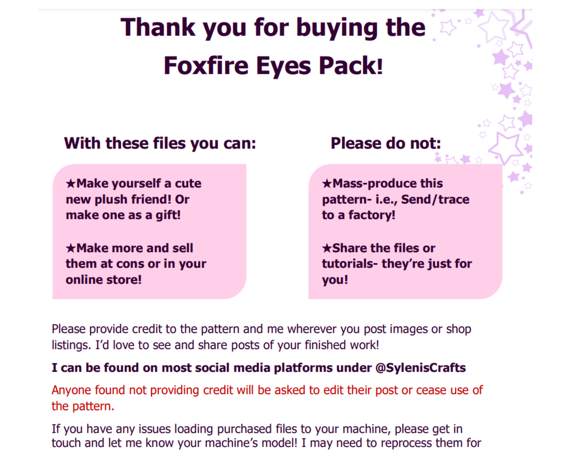This screenshot has width=564, height=451.
Task: Click the 'new plush friend! Or' text line
Action: point(127,199)
